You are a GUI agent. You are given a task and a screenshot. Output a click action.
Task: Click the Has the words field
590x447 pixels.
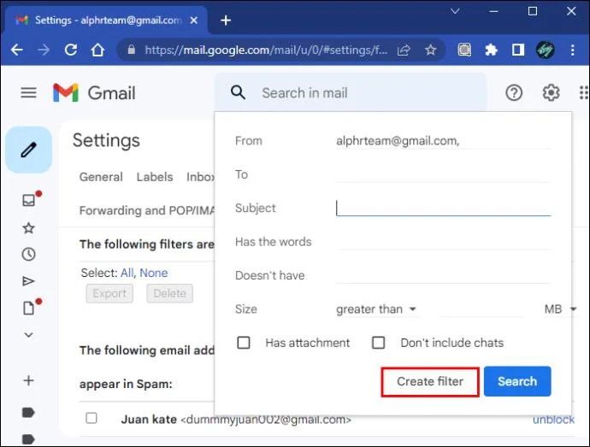tap(443, 242)
